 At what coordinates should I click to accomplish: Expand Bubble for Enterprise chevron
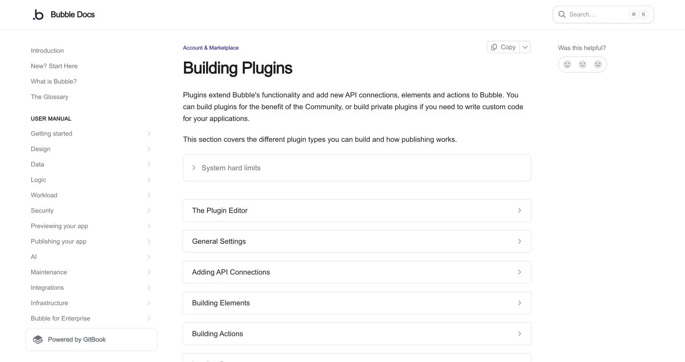point(149,319)
